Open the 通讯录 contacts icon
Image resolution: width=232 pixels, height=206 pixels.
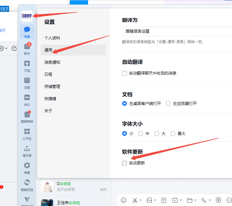tap(27, 151)
